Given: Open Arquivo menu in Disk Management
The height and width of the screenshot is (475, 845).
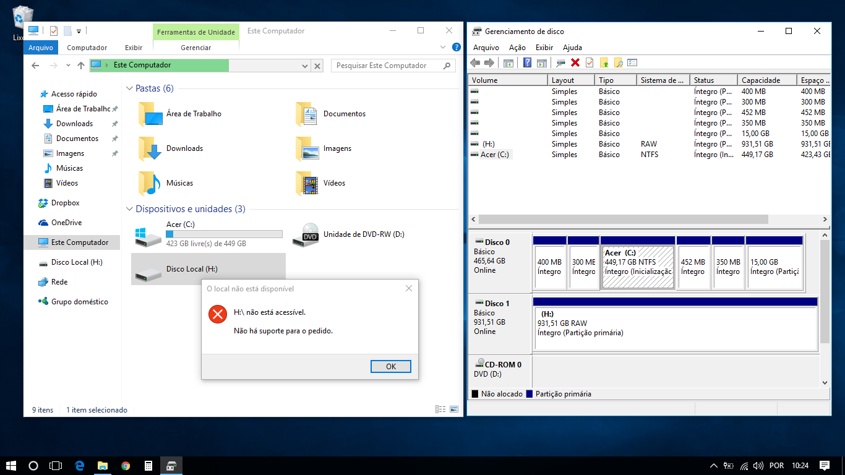Looking at the screenshot, I should click(486, 48).
